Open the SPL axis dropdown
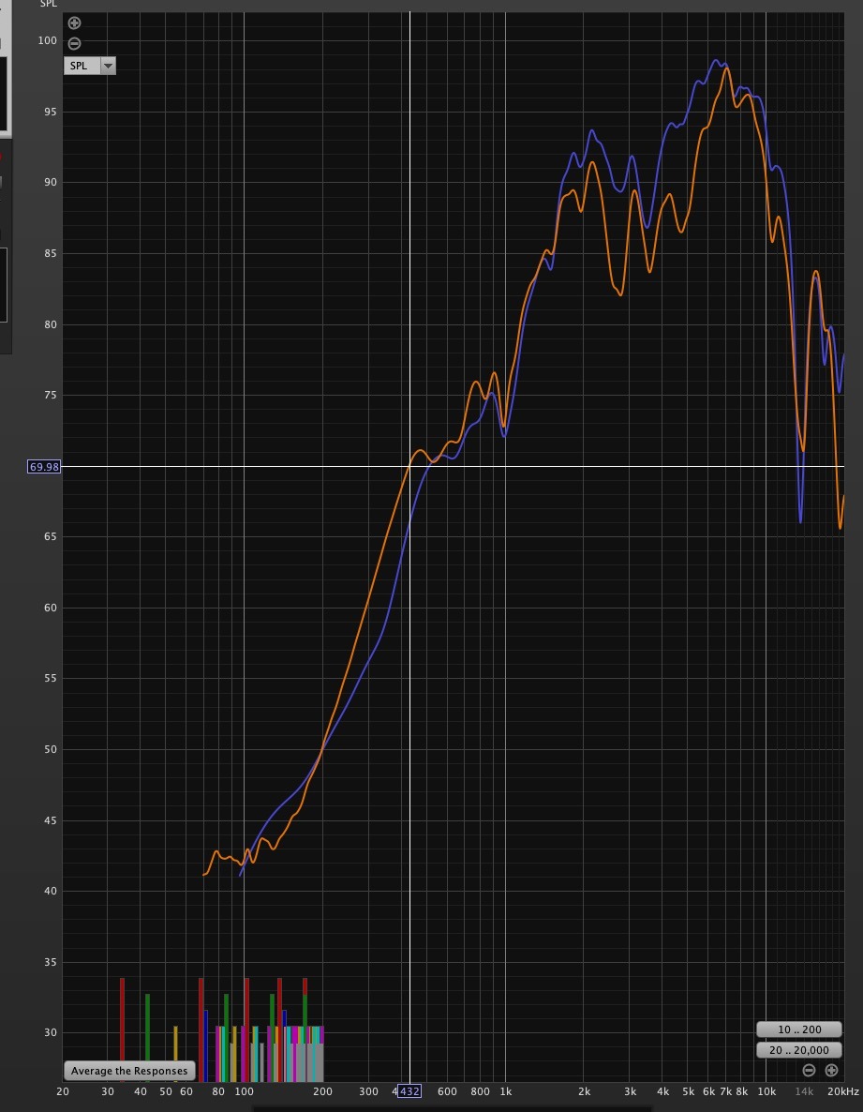Viewport: 863px width, 1112px height. (108, 66)
